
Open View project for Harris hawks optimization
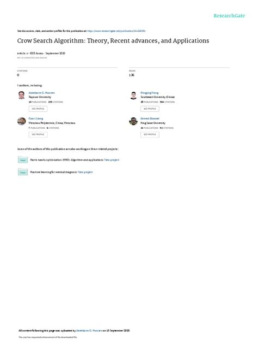tap(112, 160)
